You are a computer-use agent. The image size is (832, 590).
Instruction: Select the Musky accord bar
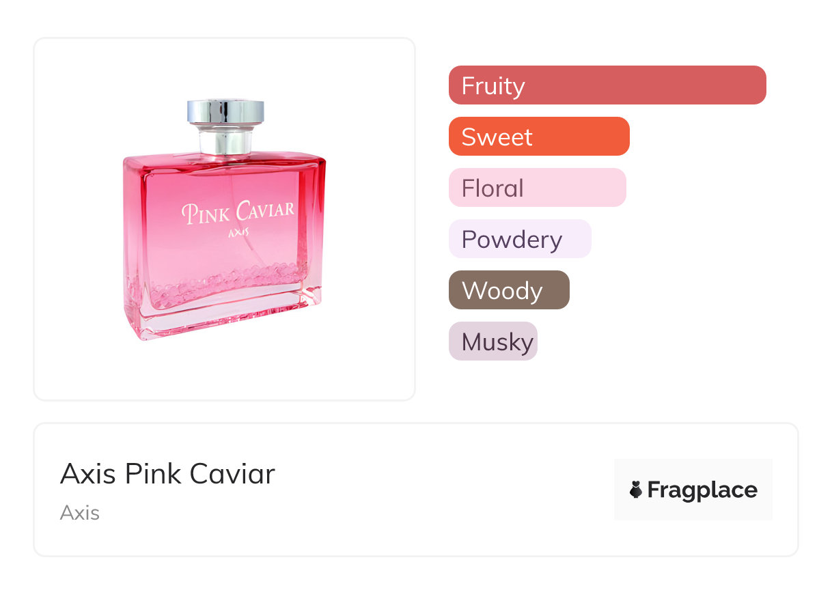[493, 341]
